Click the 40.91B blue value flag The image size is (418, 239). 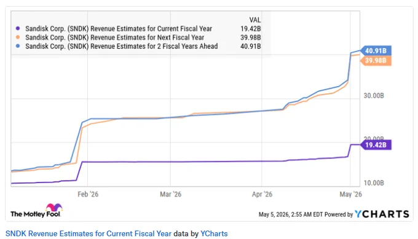(x=376, y=50)
